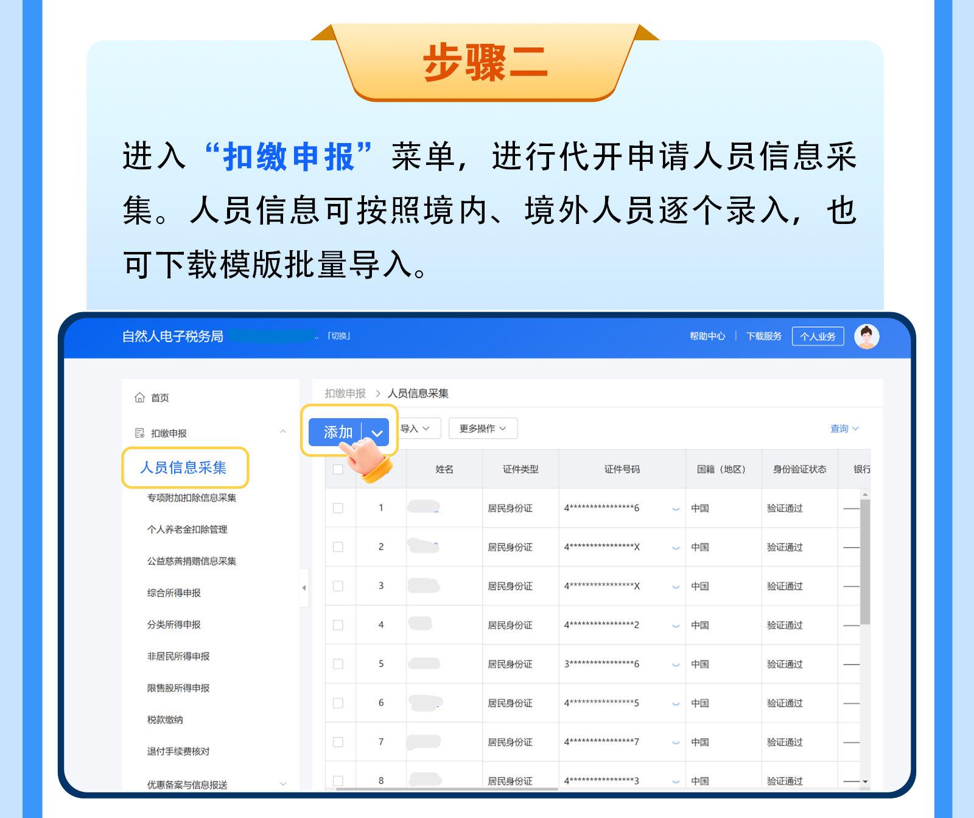The height and width of the screenshot is (818, 974).
Task: Tick the checkbox for row 2
Action: tap(338, 547)
